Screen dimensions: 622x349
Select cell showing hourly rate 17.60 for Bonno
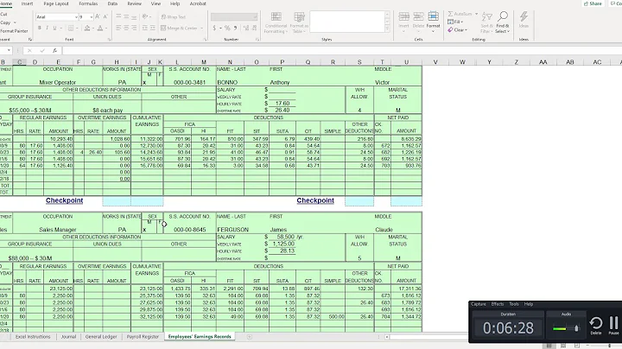282,103
